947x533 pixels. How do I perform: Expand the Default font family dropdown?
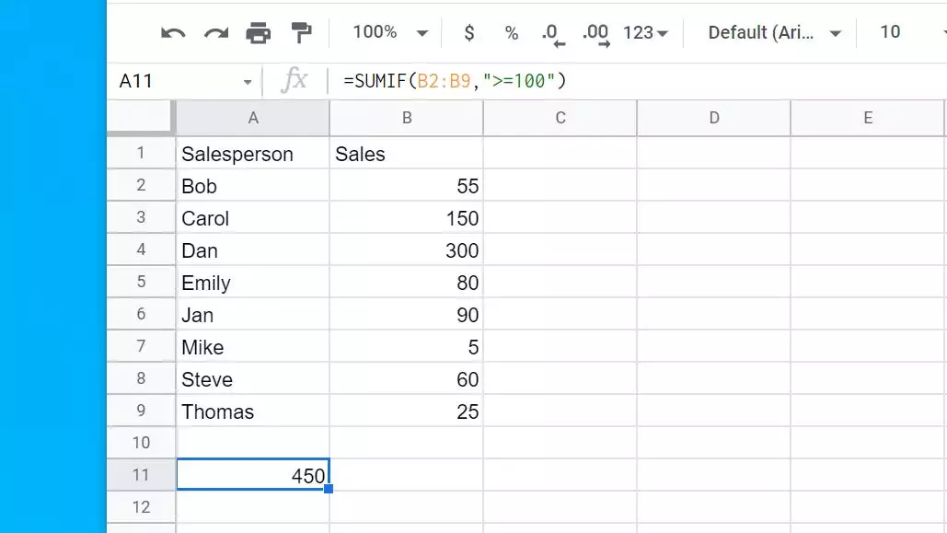[775, 33]
